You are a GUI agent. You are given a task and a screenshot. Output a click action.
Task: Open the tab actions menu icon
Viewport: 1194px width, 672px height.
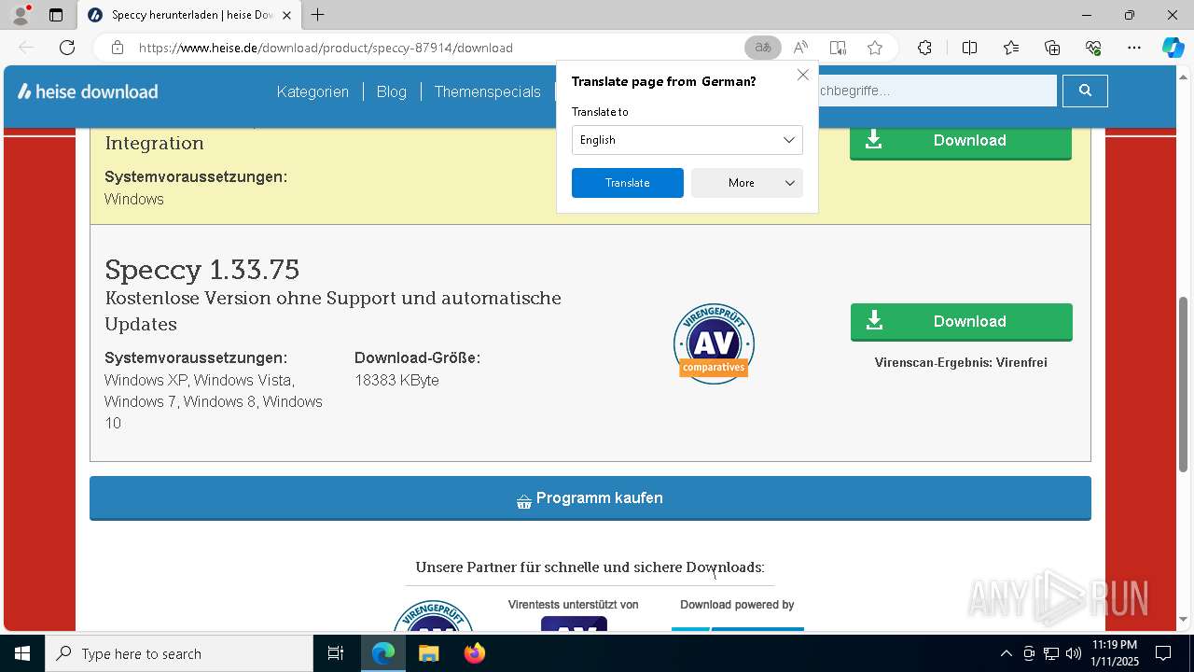[x=56, y=15]
